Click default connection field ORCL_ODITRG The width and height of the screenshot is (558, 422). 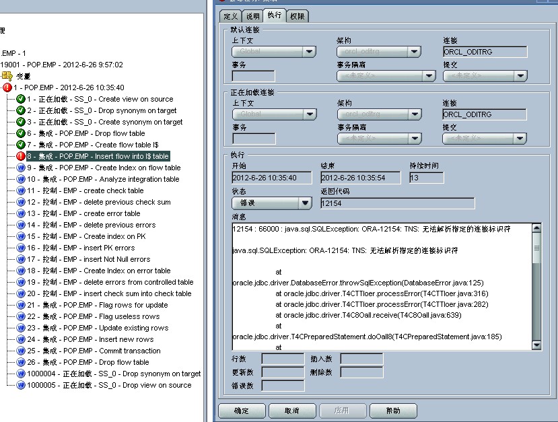click(x=485, y=52)
